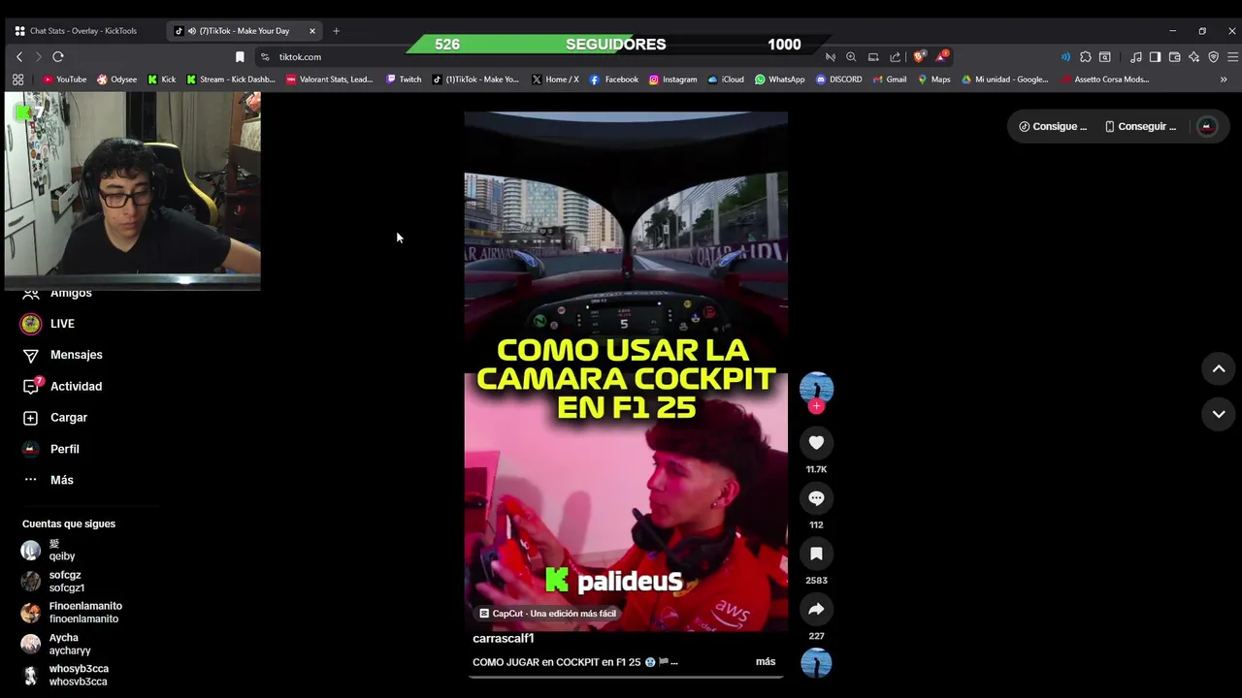Open browser hamburger main menu
The height and width of the screenshot is (698, 1242).
(1232, 57)
